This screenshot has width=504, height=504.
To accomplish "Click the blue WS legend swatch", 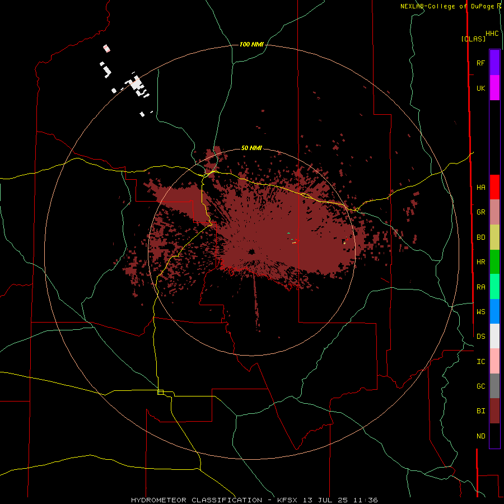I will click(494, 311).
